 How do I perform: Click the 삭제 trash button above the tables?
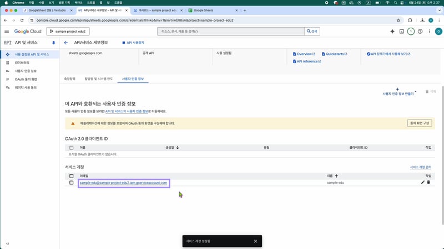coord(431,91)
